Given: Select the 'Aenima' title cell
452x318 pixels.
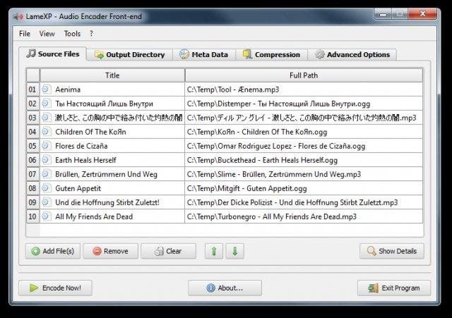Looking at the screenshot, I should click(x=112, y=90).
